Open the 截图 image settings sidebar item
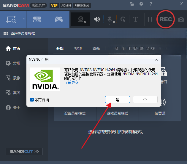Image resolution: width=187 pixels, height=164 pixels. [13, 93]
